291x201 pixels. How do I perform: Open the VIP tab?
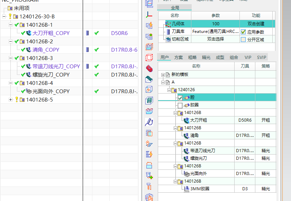(248, 58)
